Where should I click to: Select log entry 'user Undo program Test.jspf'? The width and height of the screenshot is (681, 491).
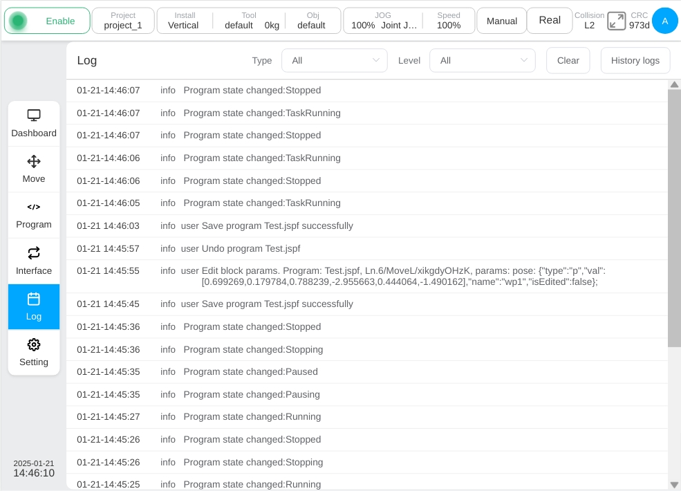coord(366,248)
